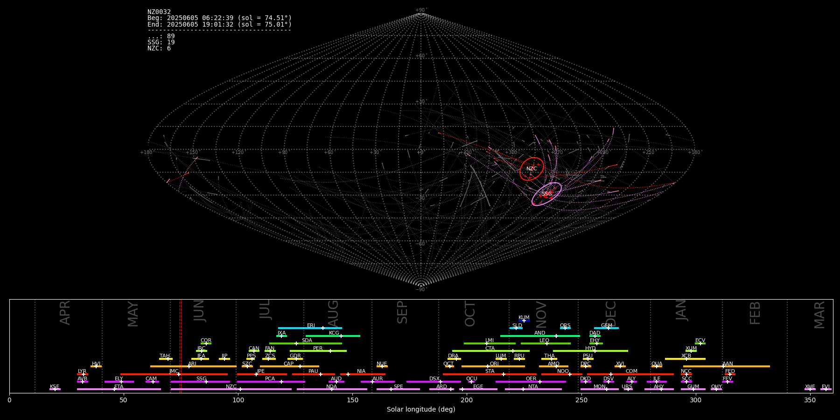
Task: Click the OCT month label
Action: tap(470, 314)
